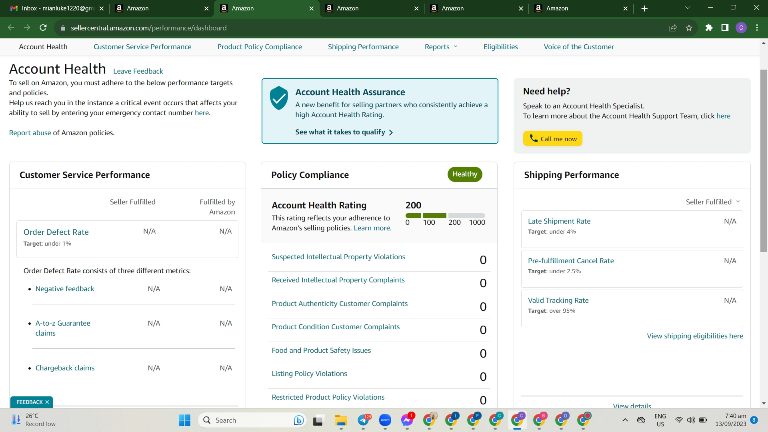Open Task View on the taskbar
Viewport: 768px width, 432px height.
pos(318,420)
